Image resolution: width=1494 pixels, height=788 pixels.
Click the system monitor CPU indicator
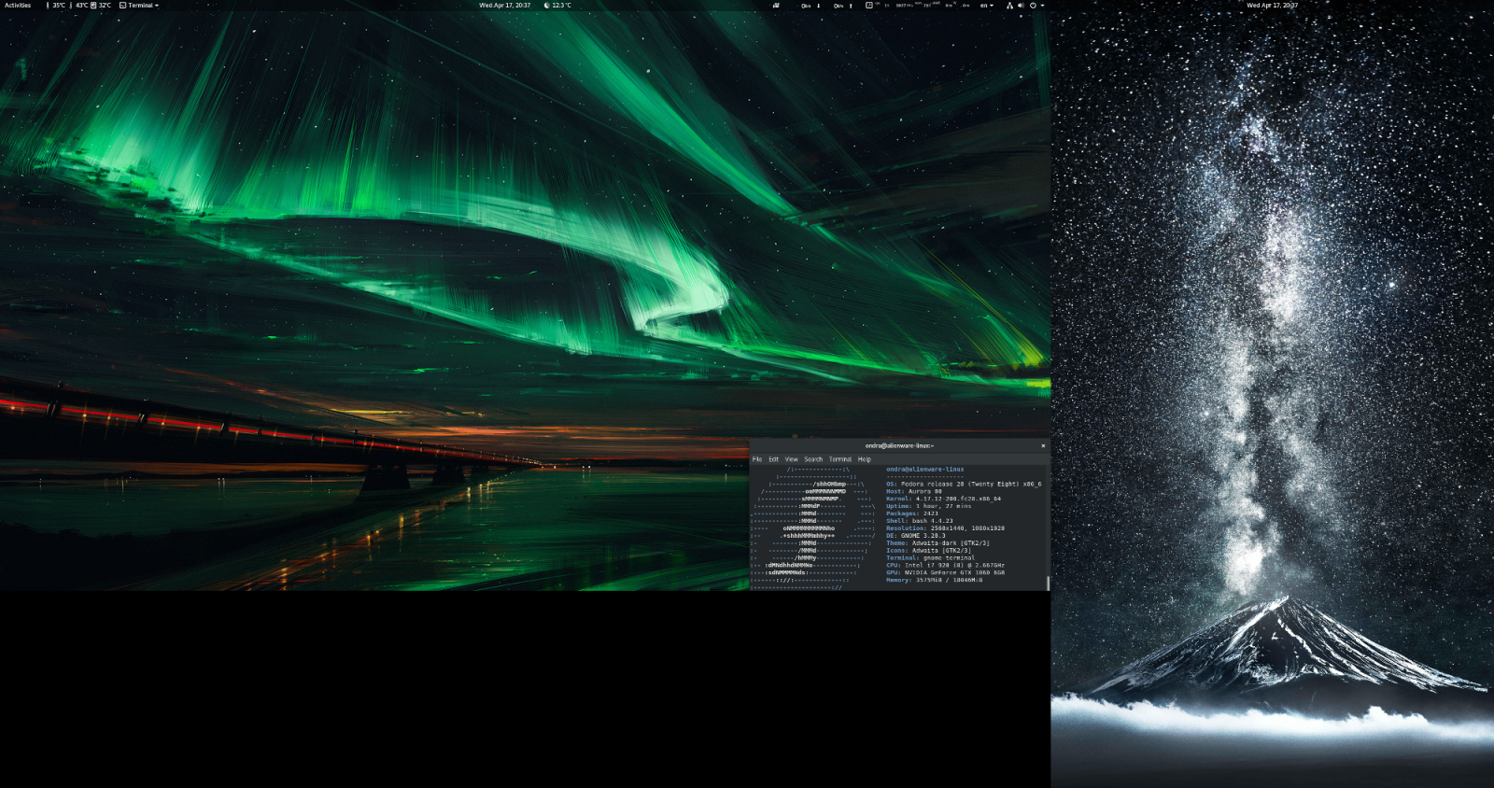tap(869, 6)
